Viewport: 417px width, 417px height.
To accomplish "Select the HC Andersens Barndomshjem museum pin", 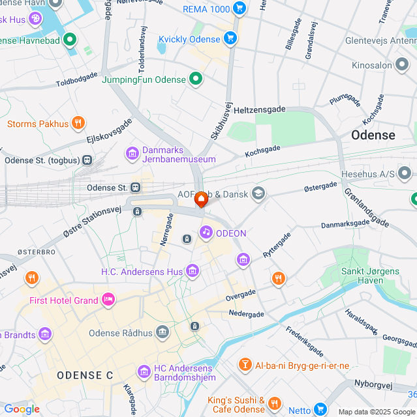I will coord(144,372).
